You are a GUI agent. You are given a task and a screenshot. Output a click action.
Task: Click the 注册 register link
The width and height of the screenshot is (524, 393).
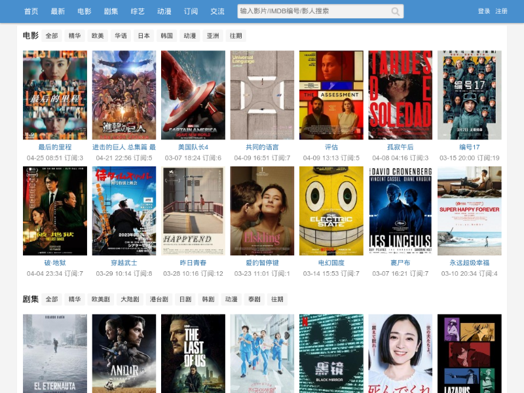tap(501, 11)
